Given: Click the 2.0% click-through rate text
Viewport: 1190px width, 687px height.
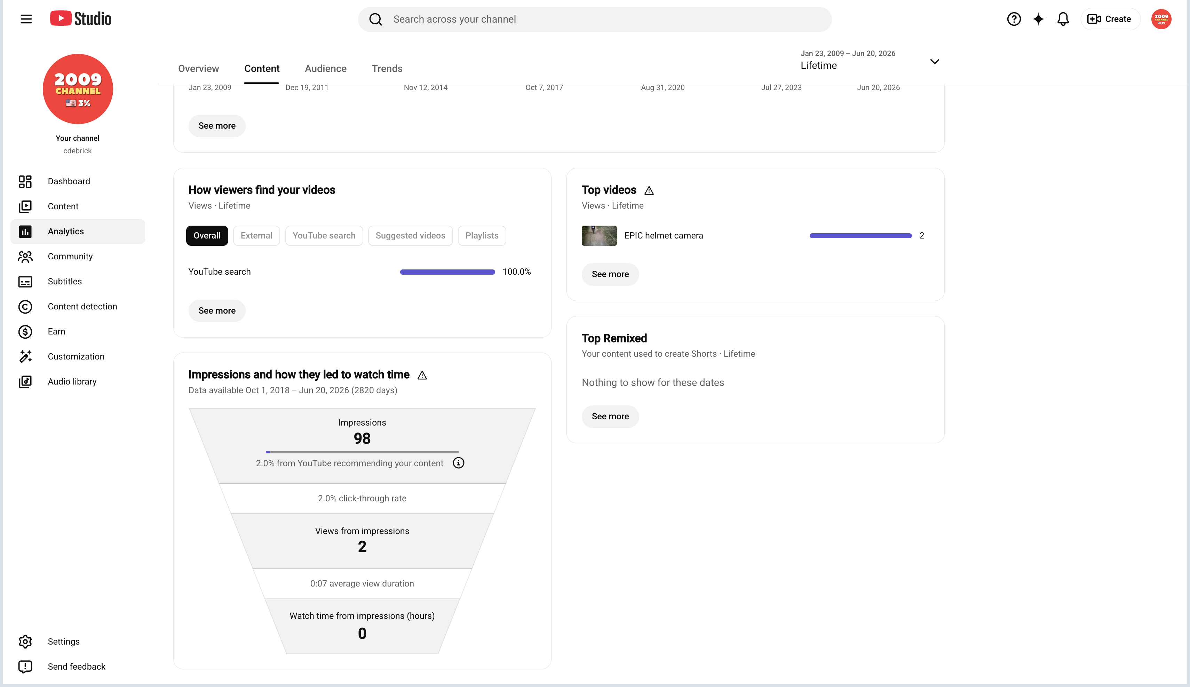Looking at the screenshot, I should (x=362, y=498).
